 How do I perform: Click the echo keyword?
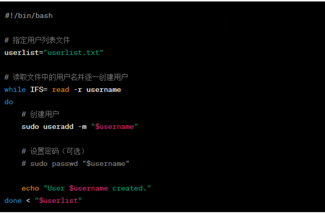(x=30, y=188)
